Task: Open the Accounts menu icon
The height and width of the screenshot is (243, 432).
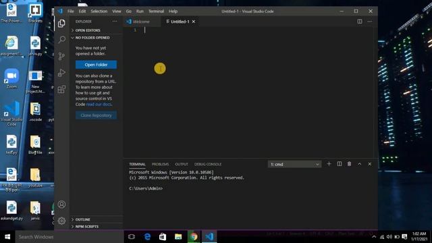Action: coord(61,205)
